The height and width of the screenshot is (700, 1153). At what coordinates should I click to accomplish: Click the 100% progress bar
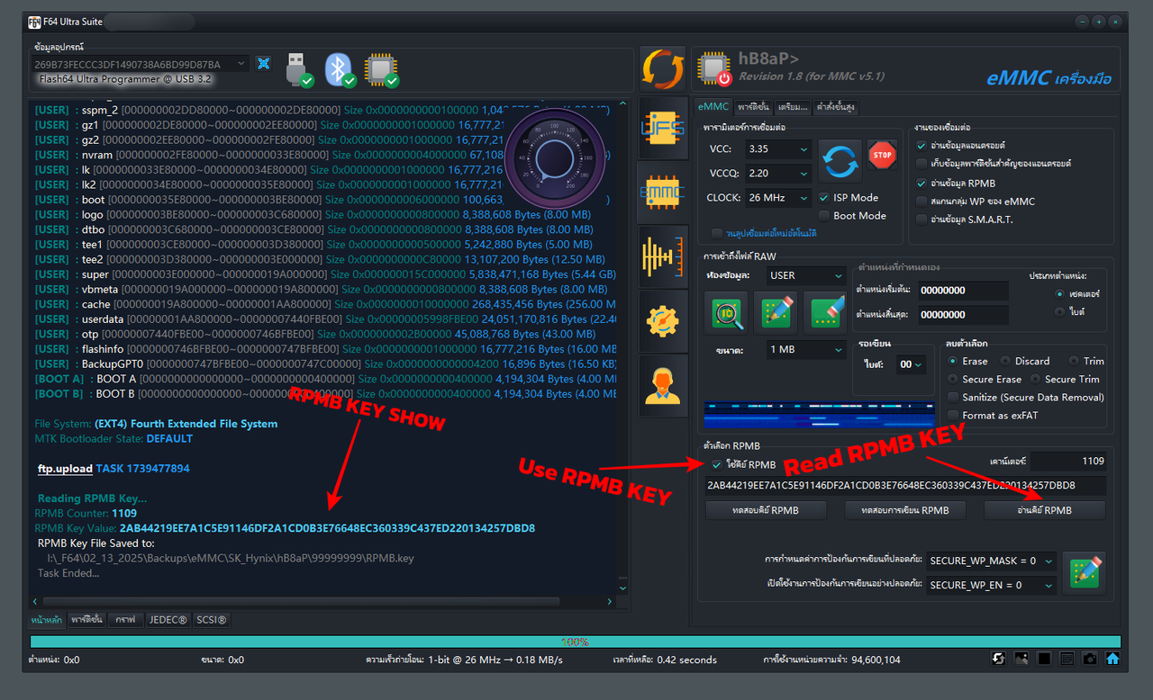click(575, 642)
